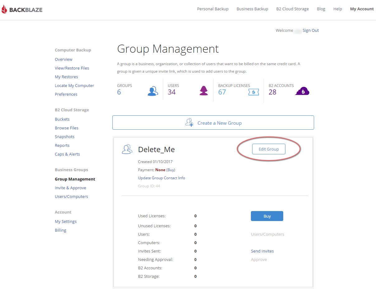Open the Billing page
This screenshot has height=289, width=376.
pyautogui.click(x=60, y=230)
